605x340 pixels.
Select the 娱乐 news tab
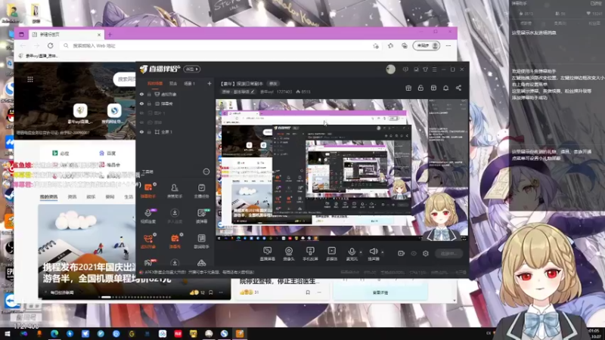(91, 196)
